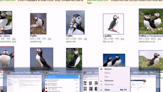Open the Puffins in Pembrokeshire thumbnail
Image resolution: width=163 pixels, height=92 pixels.
point(151,21)
